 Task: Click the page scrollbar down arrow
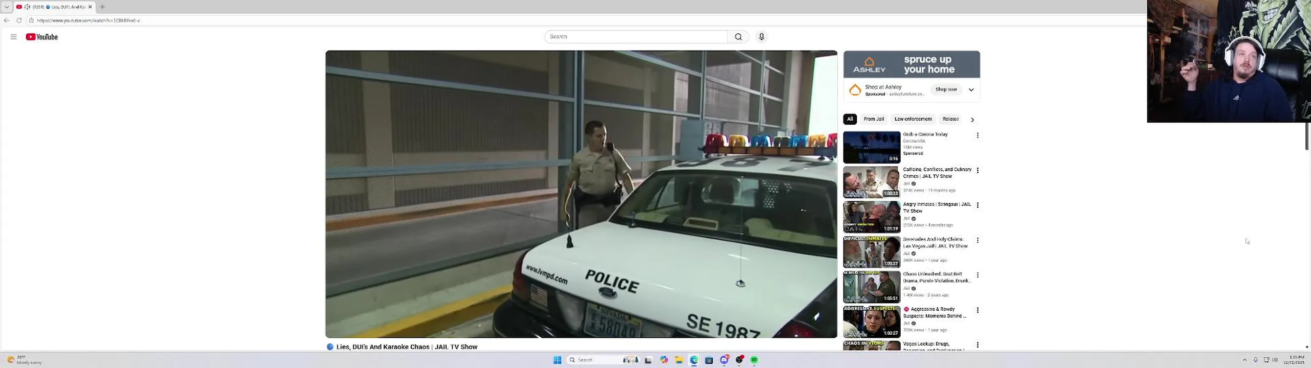pyautogui.click(x=1307, y=347)
